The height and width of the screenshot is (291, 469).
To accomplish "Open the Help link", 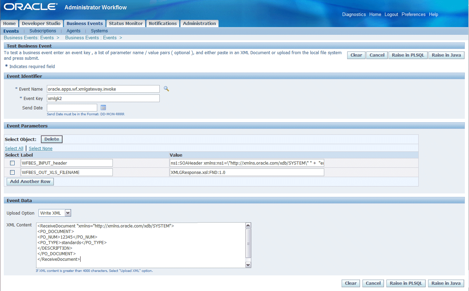I will [x=434, y=14].
